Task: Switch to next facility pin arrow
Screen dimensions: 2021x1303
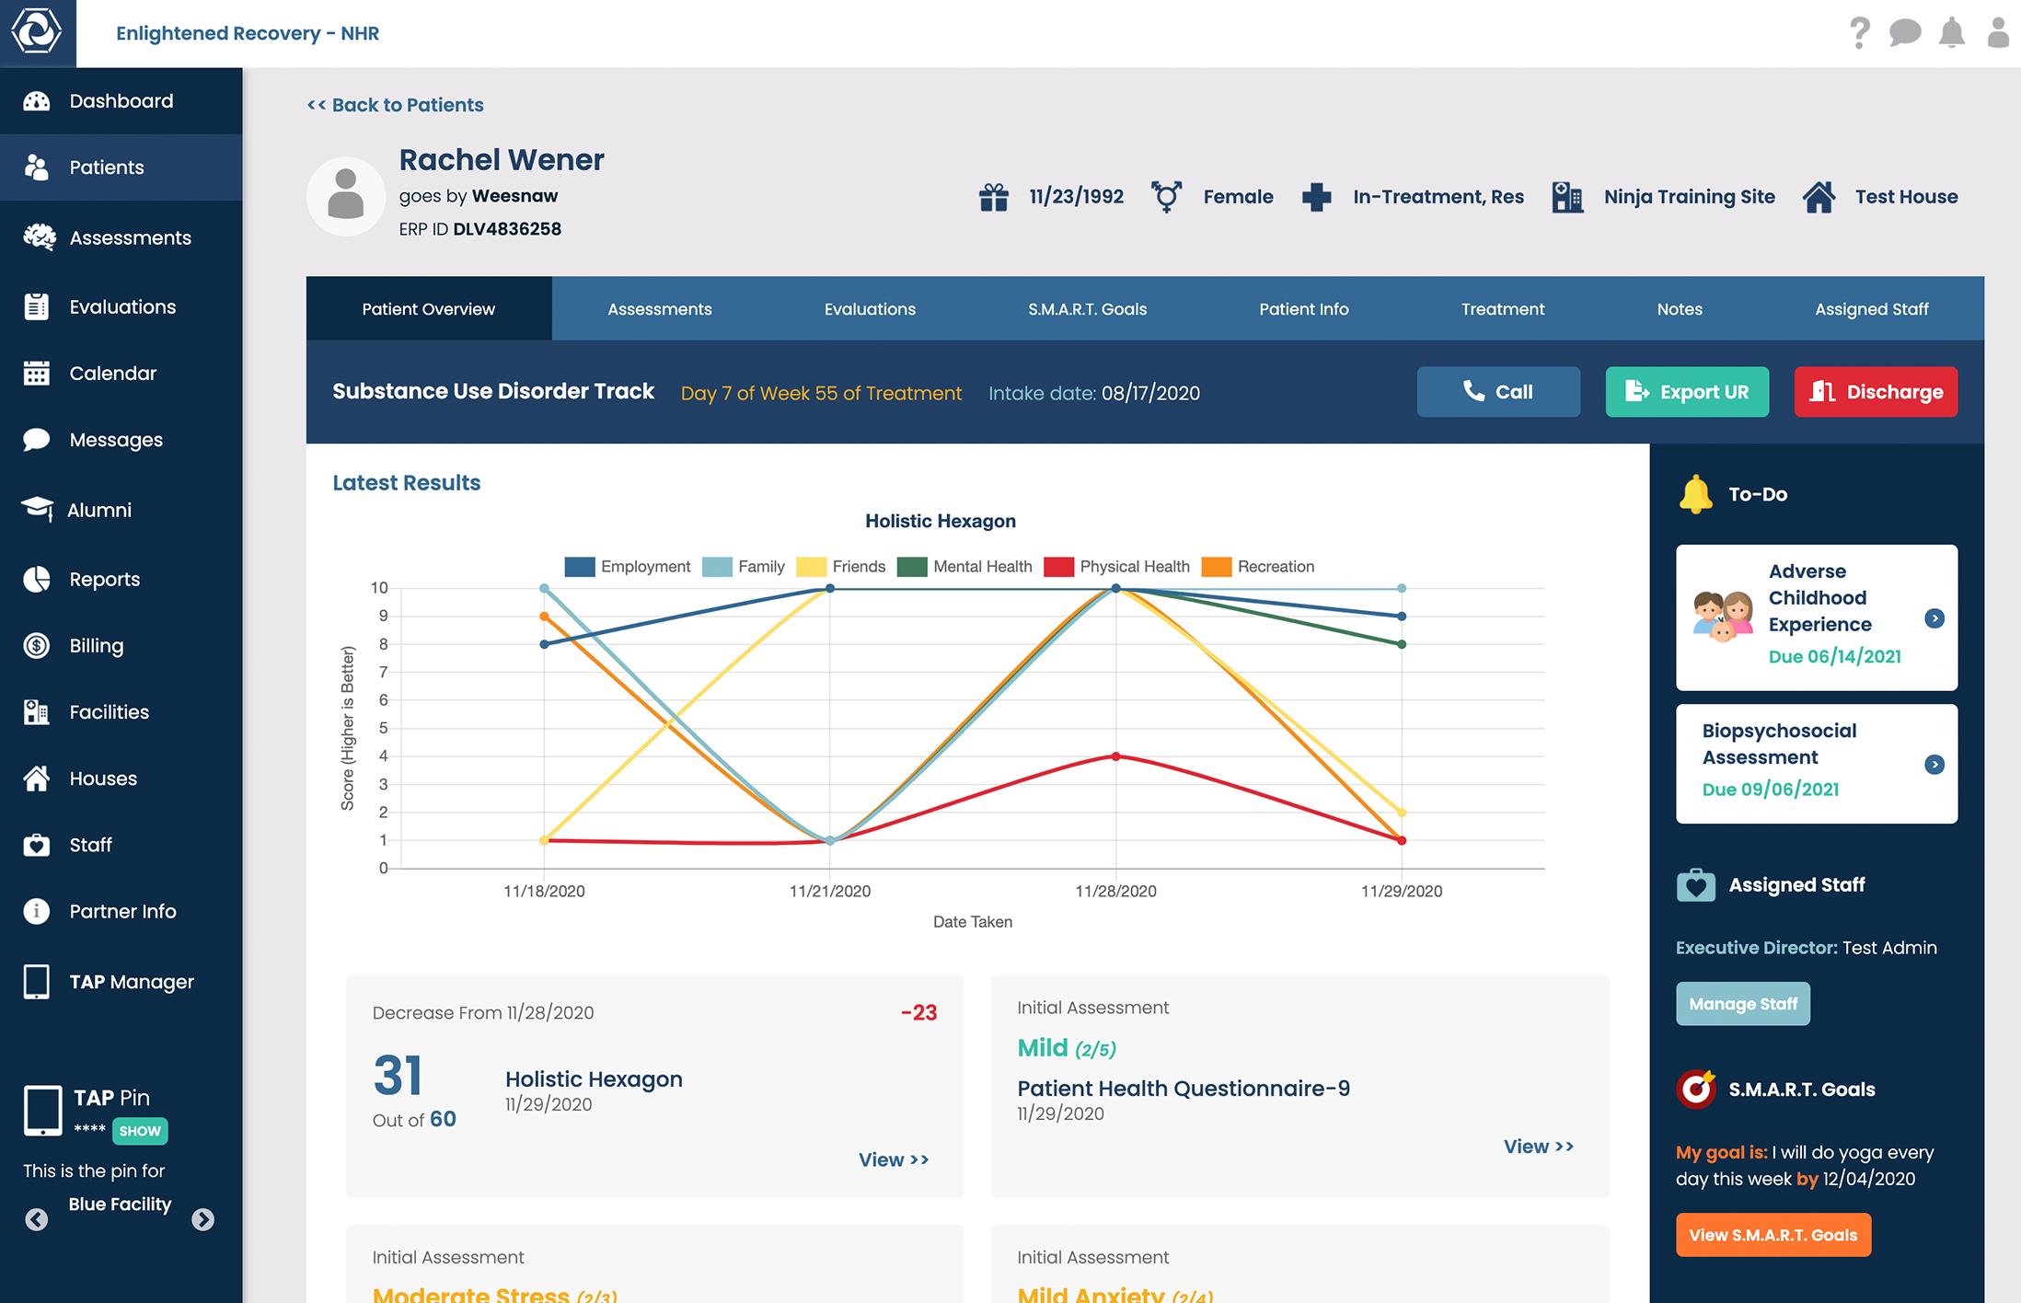Action: (202, 1219)
